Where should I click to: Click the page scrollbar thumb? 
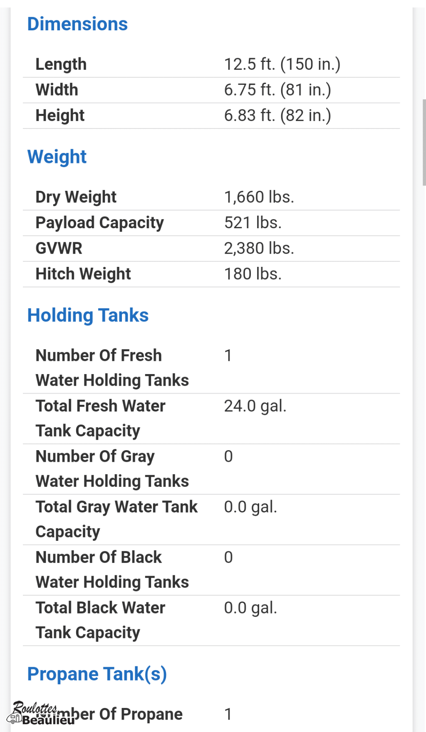[424, 142]
